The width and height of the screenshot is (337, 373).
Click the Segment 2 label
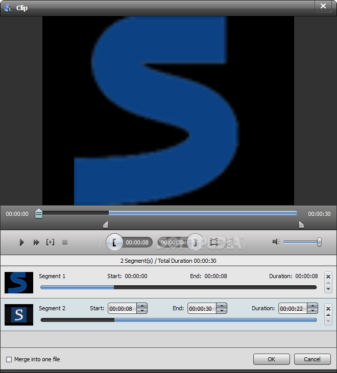(52, 308)
